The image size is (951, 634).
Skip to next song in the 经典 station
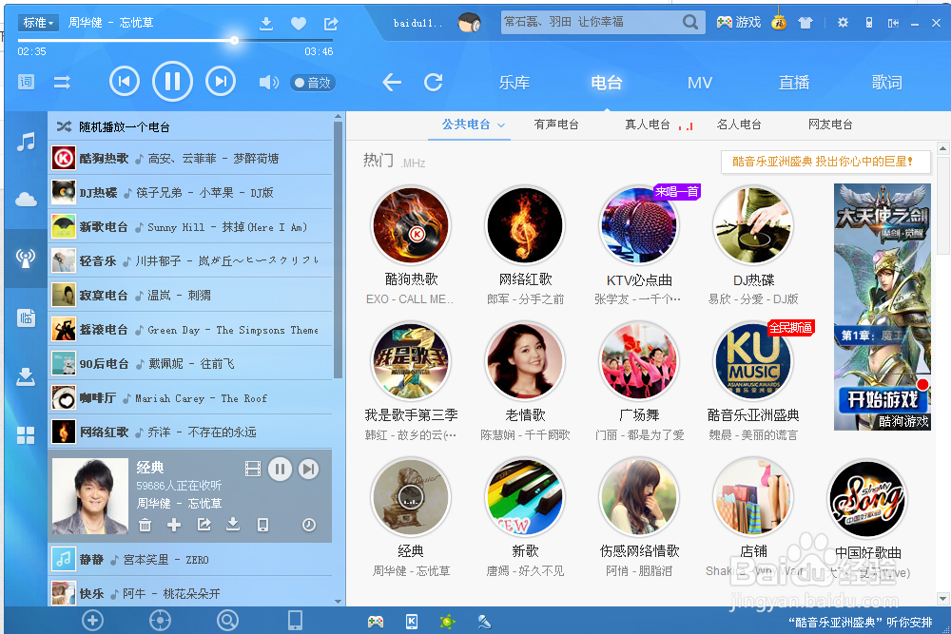click(309, 469)
